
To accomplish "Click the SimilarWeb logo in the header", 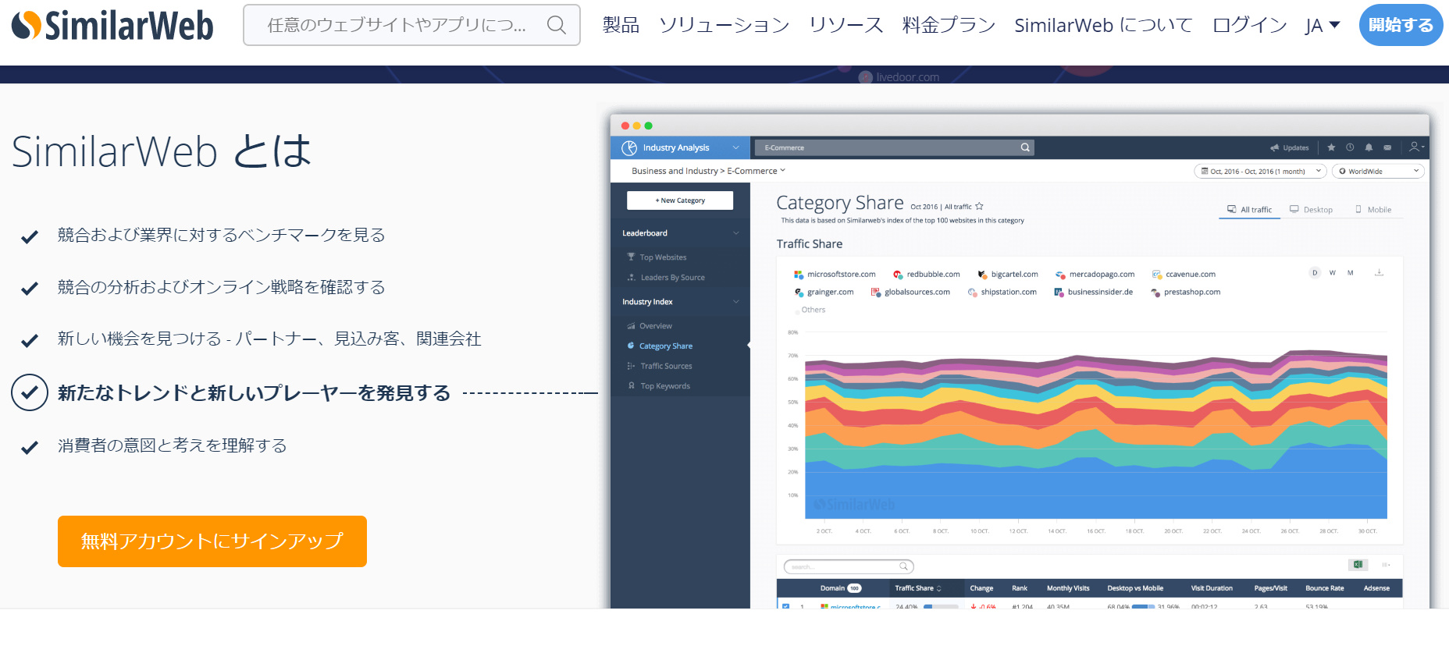I will 112,25.
